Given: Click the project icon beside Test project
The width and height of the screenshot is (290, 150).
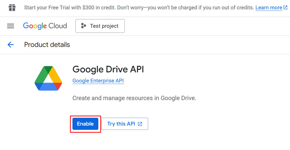Looking at the screenshot, I should (x=84, y=26).
